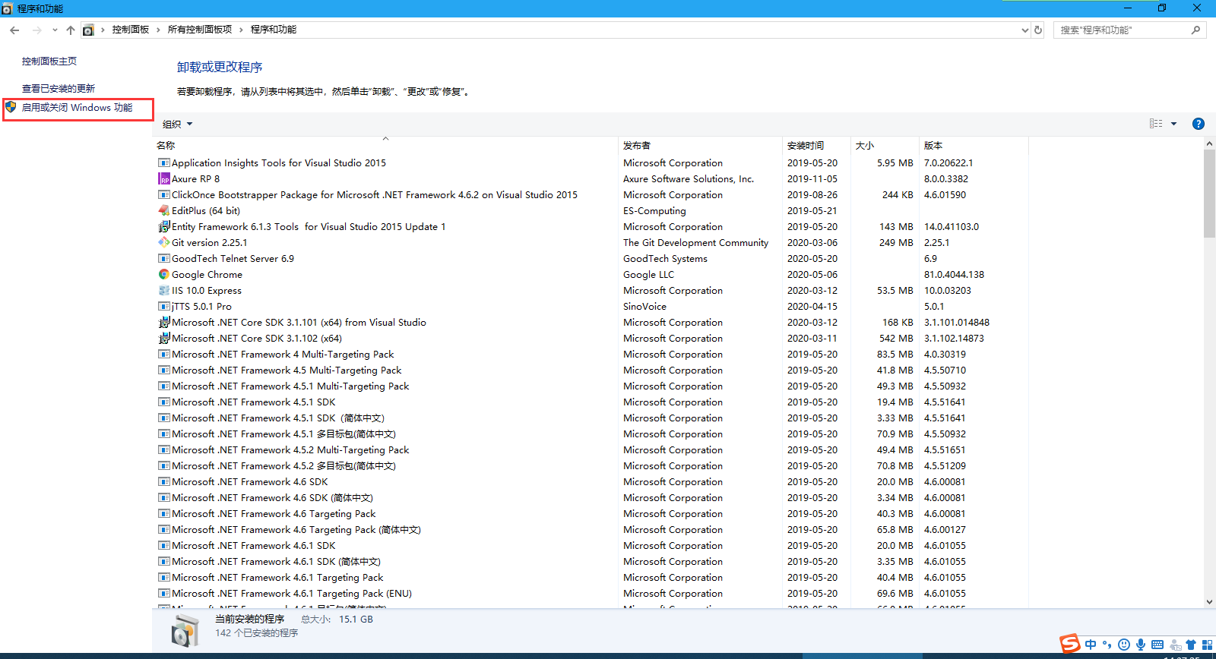Click the IIS 10.0 Express icon

(163, 291)
